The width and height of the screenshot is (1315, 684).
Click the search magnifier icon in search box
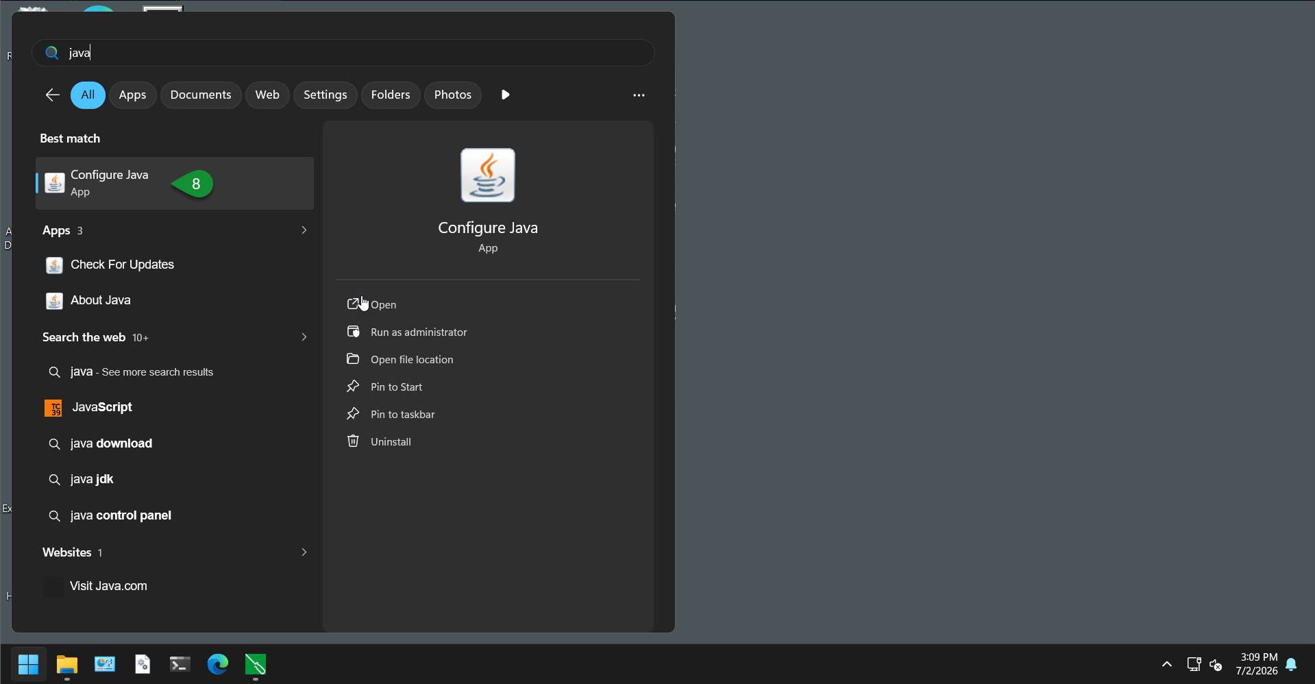pyautogui.click(x=51, y=53)
